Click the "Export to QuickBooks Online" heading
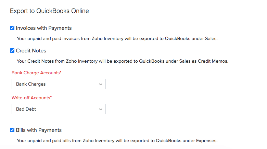This screenshot has height=149, width=267. tap(49, 11)
